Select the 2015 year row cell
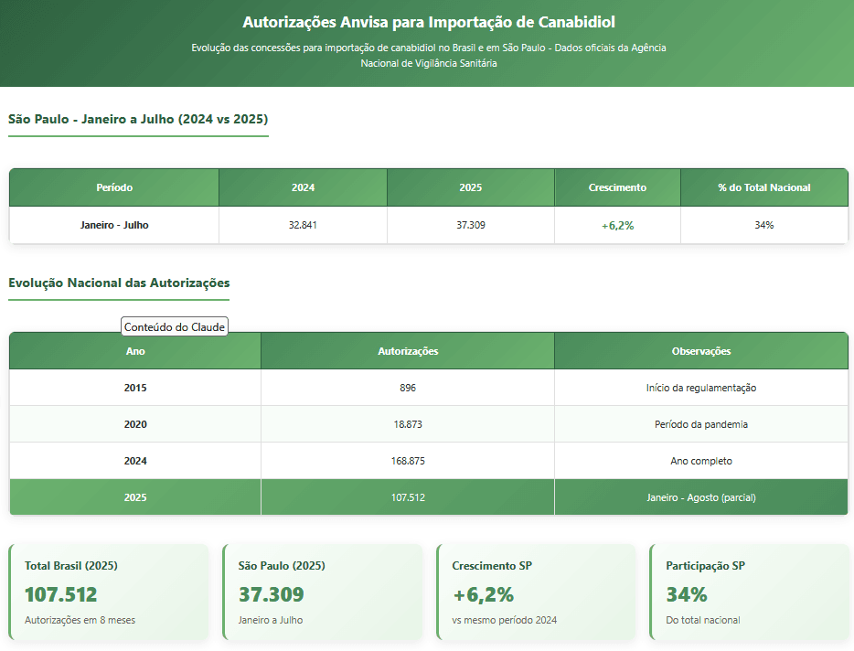Screen dimensions: 854x651 point(135,388)
